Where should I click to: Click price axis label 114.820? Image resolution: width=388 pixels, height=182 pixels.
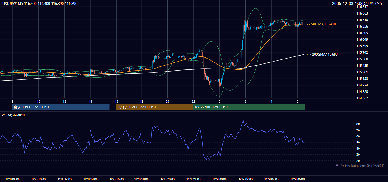362,92
